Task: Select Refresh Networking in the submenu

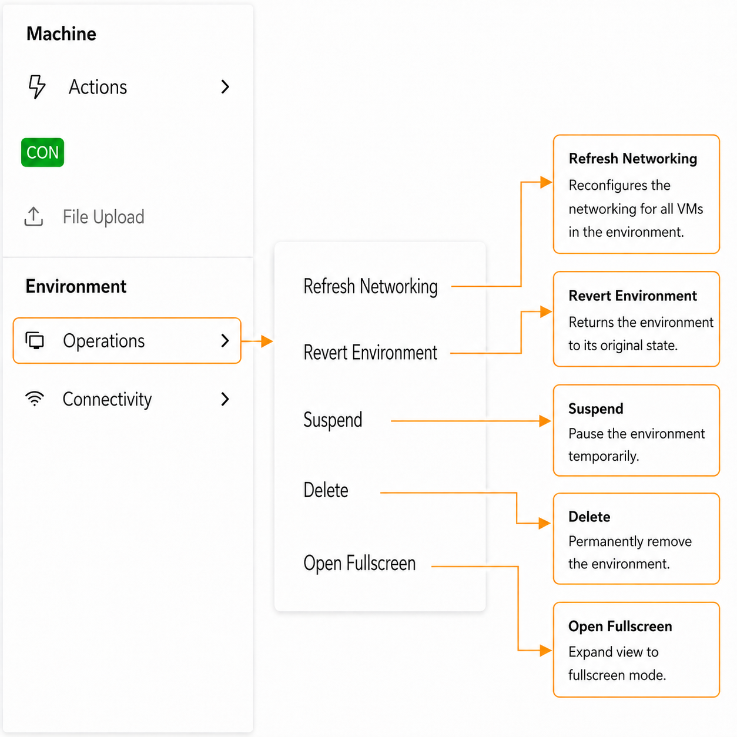Action: (x=370, y=287)
